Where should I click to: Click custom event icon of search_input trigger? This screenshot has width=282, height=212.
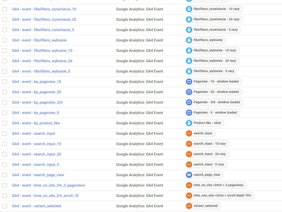(x=189, y=133)
